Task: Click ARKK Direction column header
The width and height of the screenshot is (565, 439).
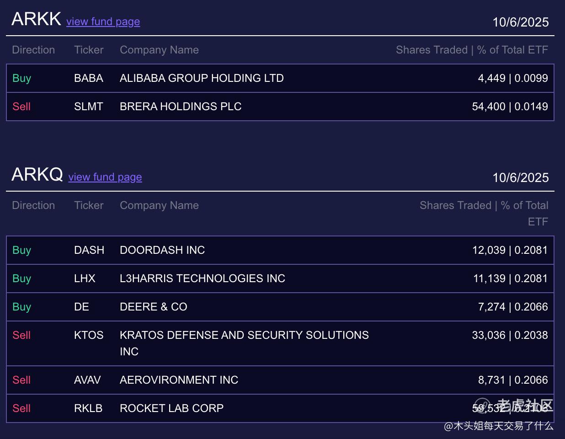Action: pos(33,50)
